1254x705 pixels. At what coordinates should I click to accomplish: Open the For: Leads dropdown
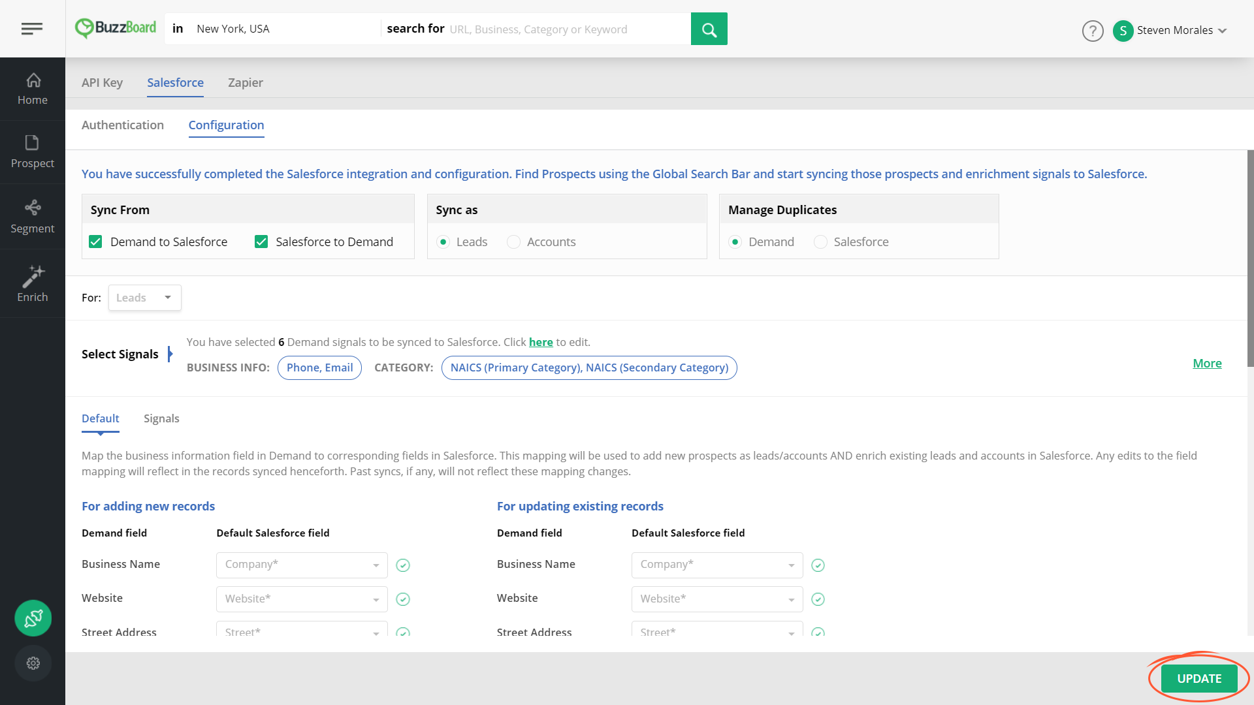click(x=144, y=298)
